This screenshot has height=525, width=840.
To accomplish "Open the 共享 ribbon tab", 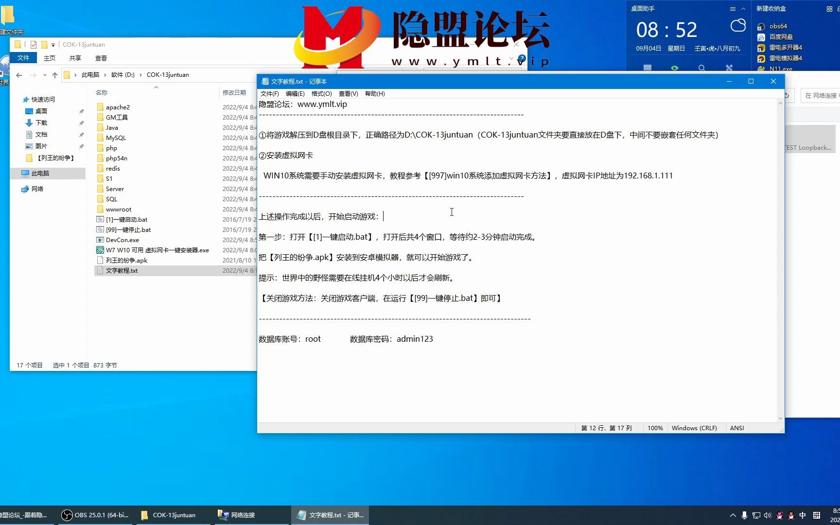I will click(75, 58).
